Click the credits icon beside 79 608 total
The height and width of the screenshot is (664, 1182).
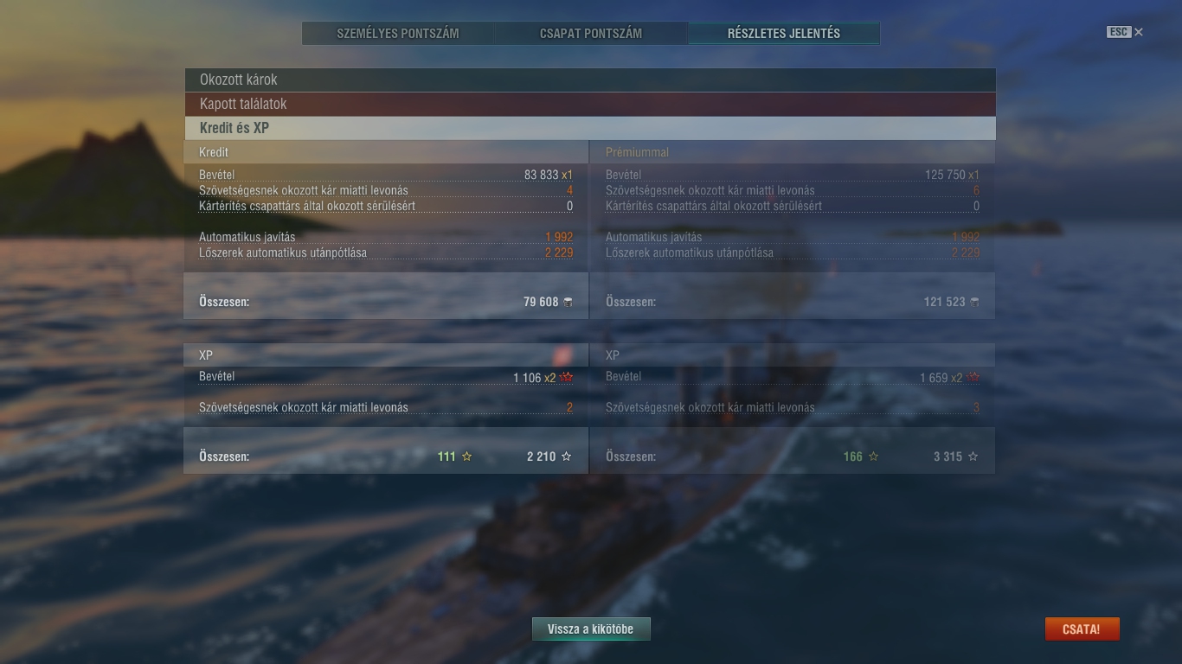coord(569,302)
